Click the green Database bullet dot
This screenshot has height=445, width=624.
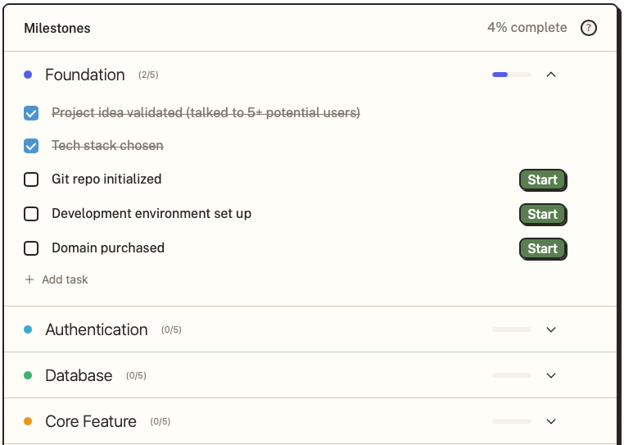pyautogui.click(x=28, y=375)
